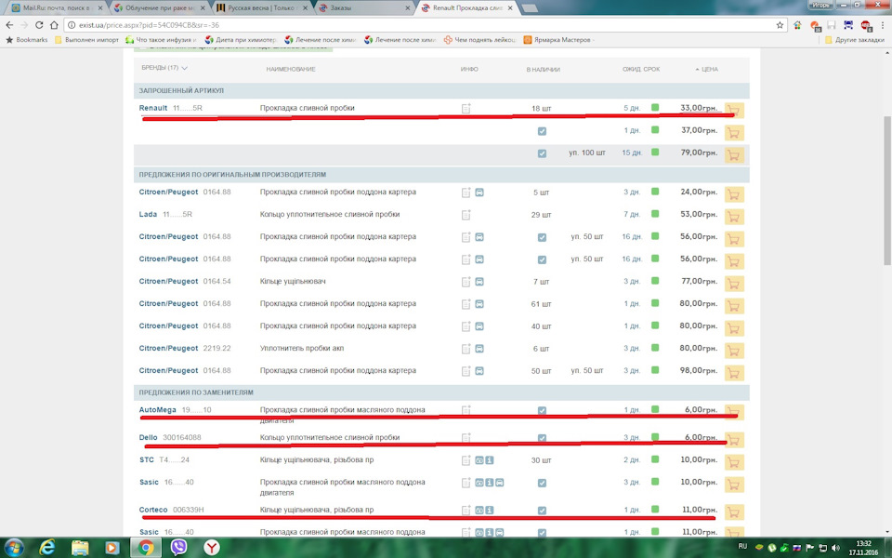Click the page vertical scrollbar thumb

(886, 190)
